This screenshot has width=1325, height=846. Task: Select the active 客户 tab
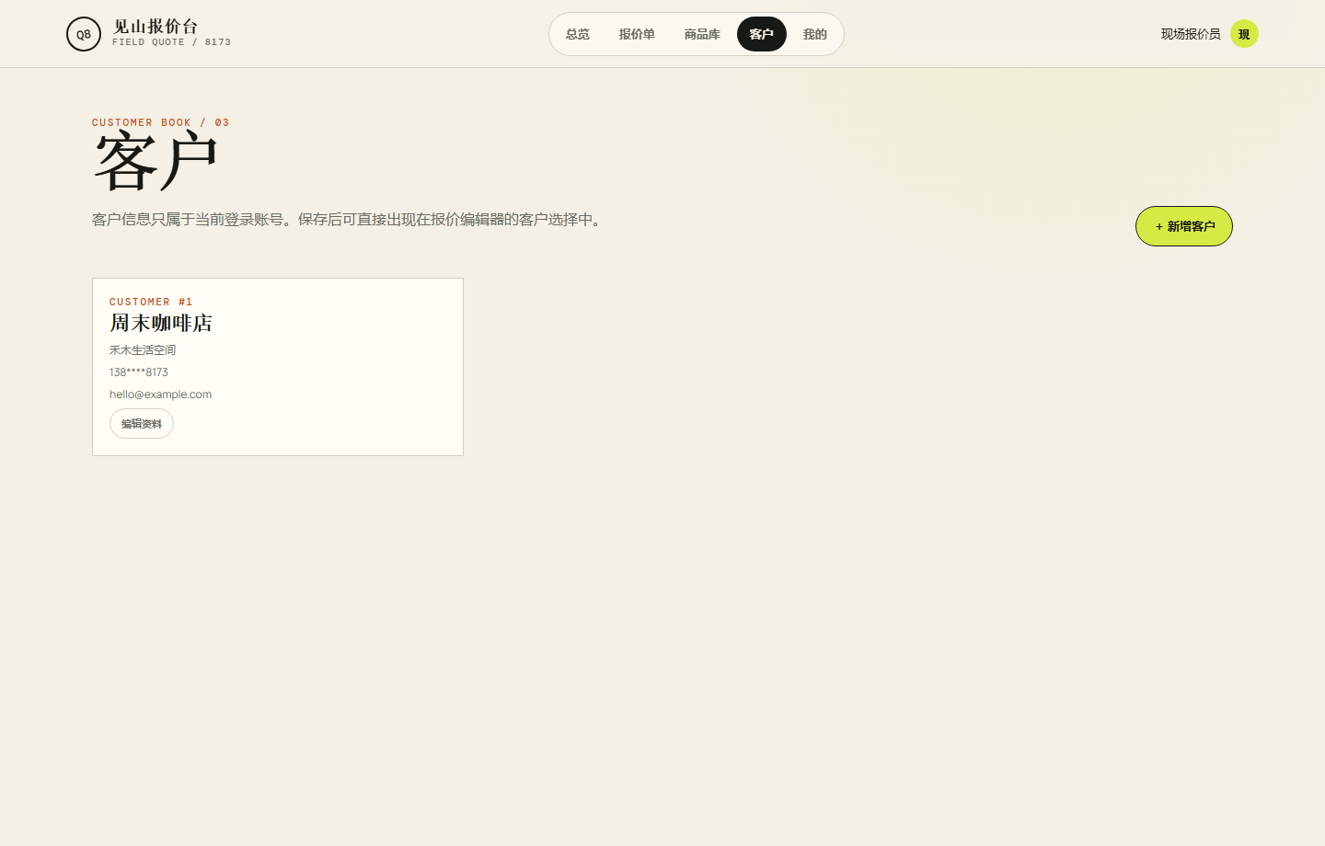coord(762,34)
